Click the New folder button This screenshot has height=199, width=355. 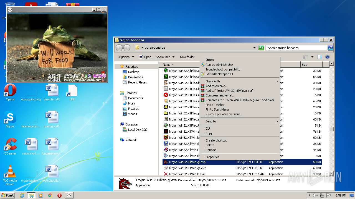click(x=187, y=57)
